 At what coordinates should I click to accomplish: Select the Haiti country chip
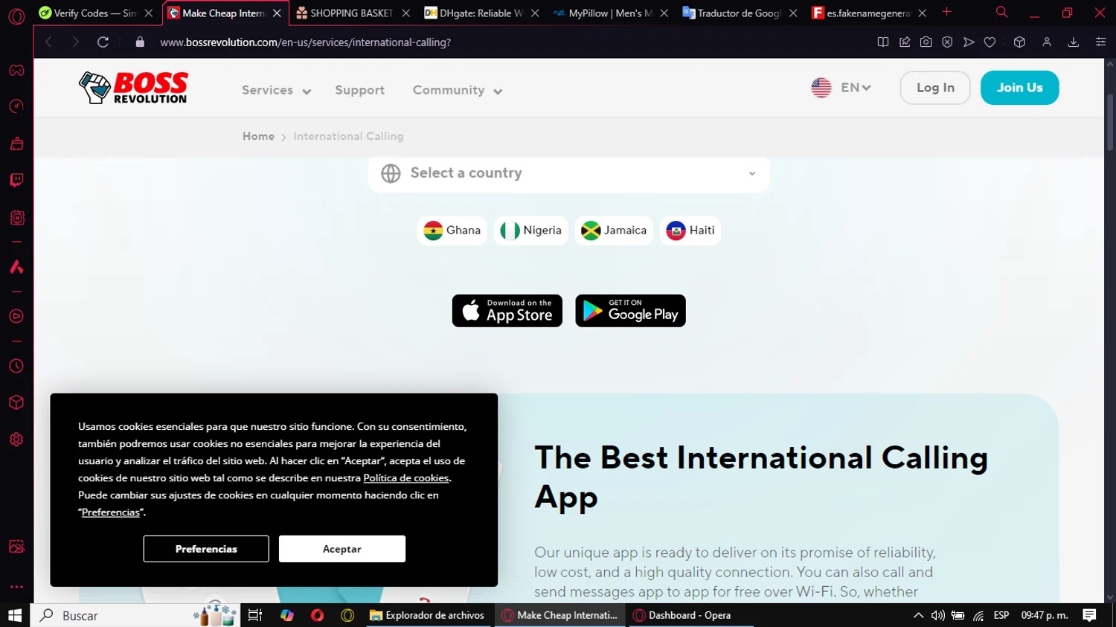coord(690,231)
